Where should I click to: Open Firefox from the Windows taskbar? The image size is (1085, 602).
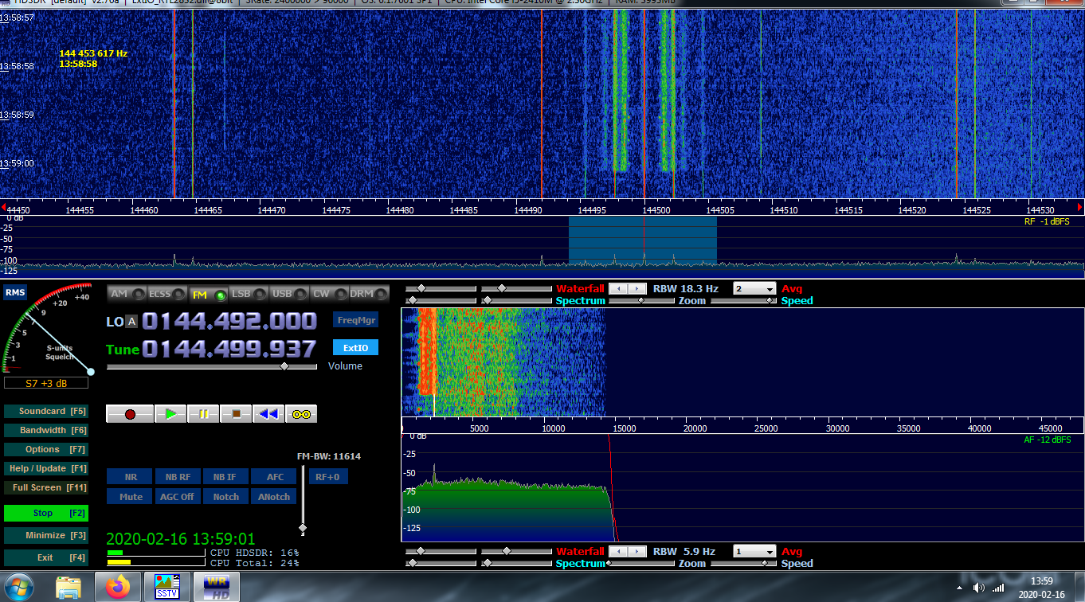pyautogui.click(x=118, y=588)
